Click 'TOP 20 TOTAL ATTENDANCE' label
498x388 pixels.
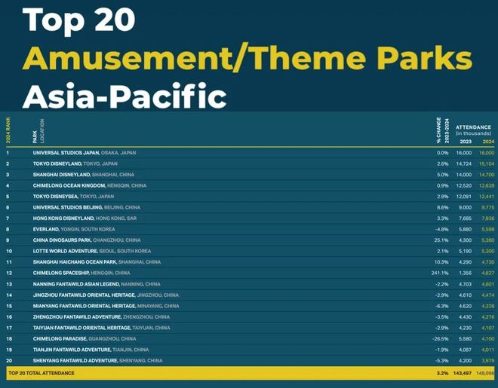[x=41, y=373]
